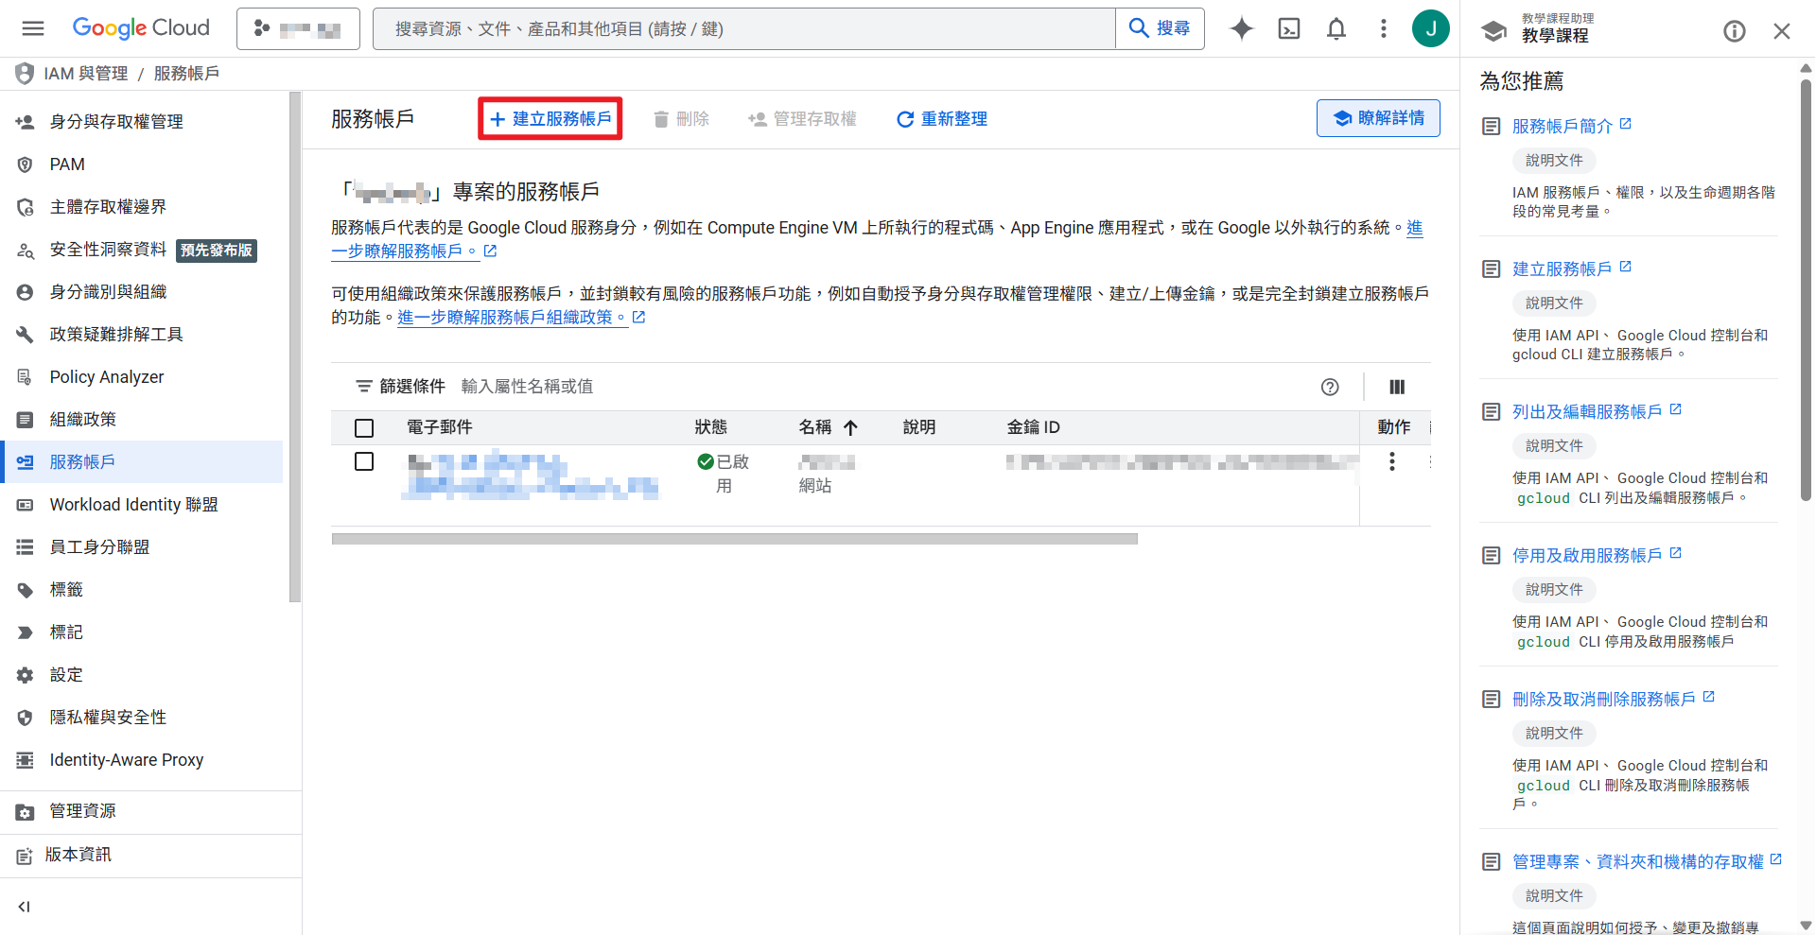Screen dimensions: 1816x935
Task: Select all service accounts
Action: click(x=364, y=427)
